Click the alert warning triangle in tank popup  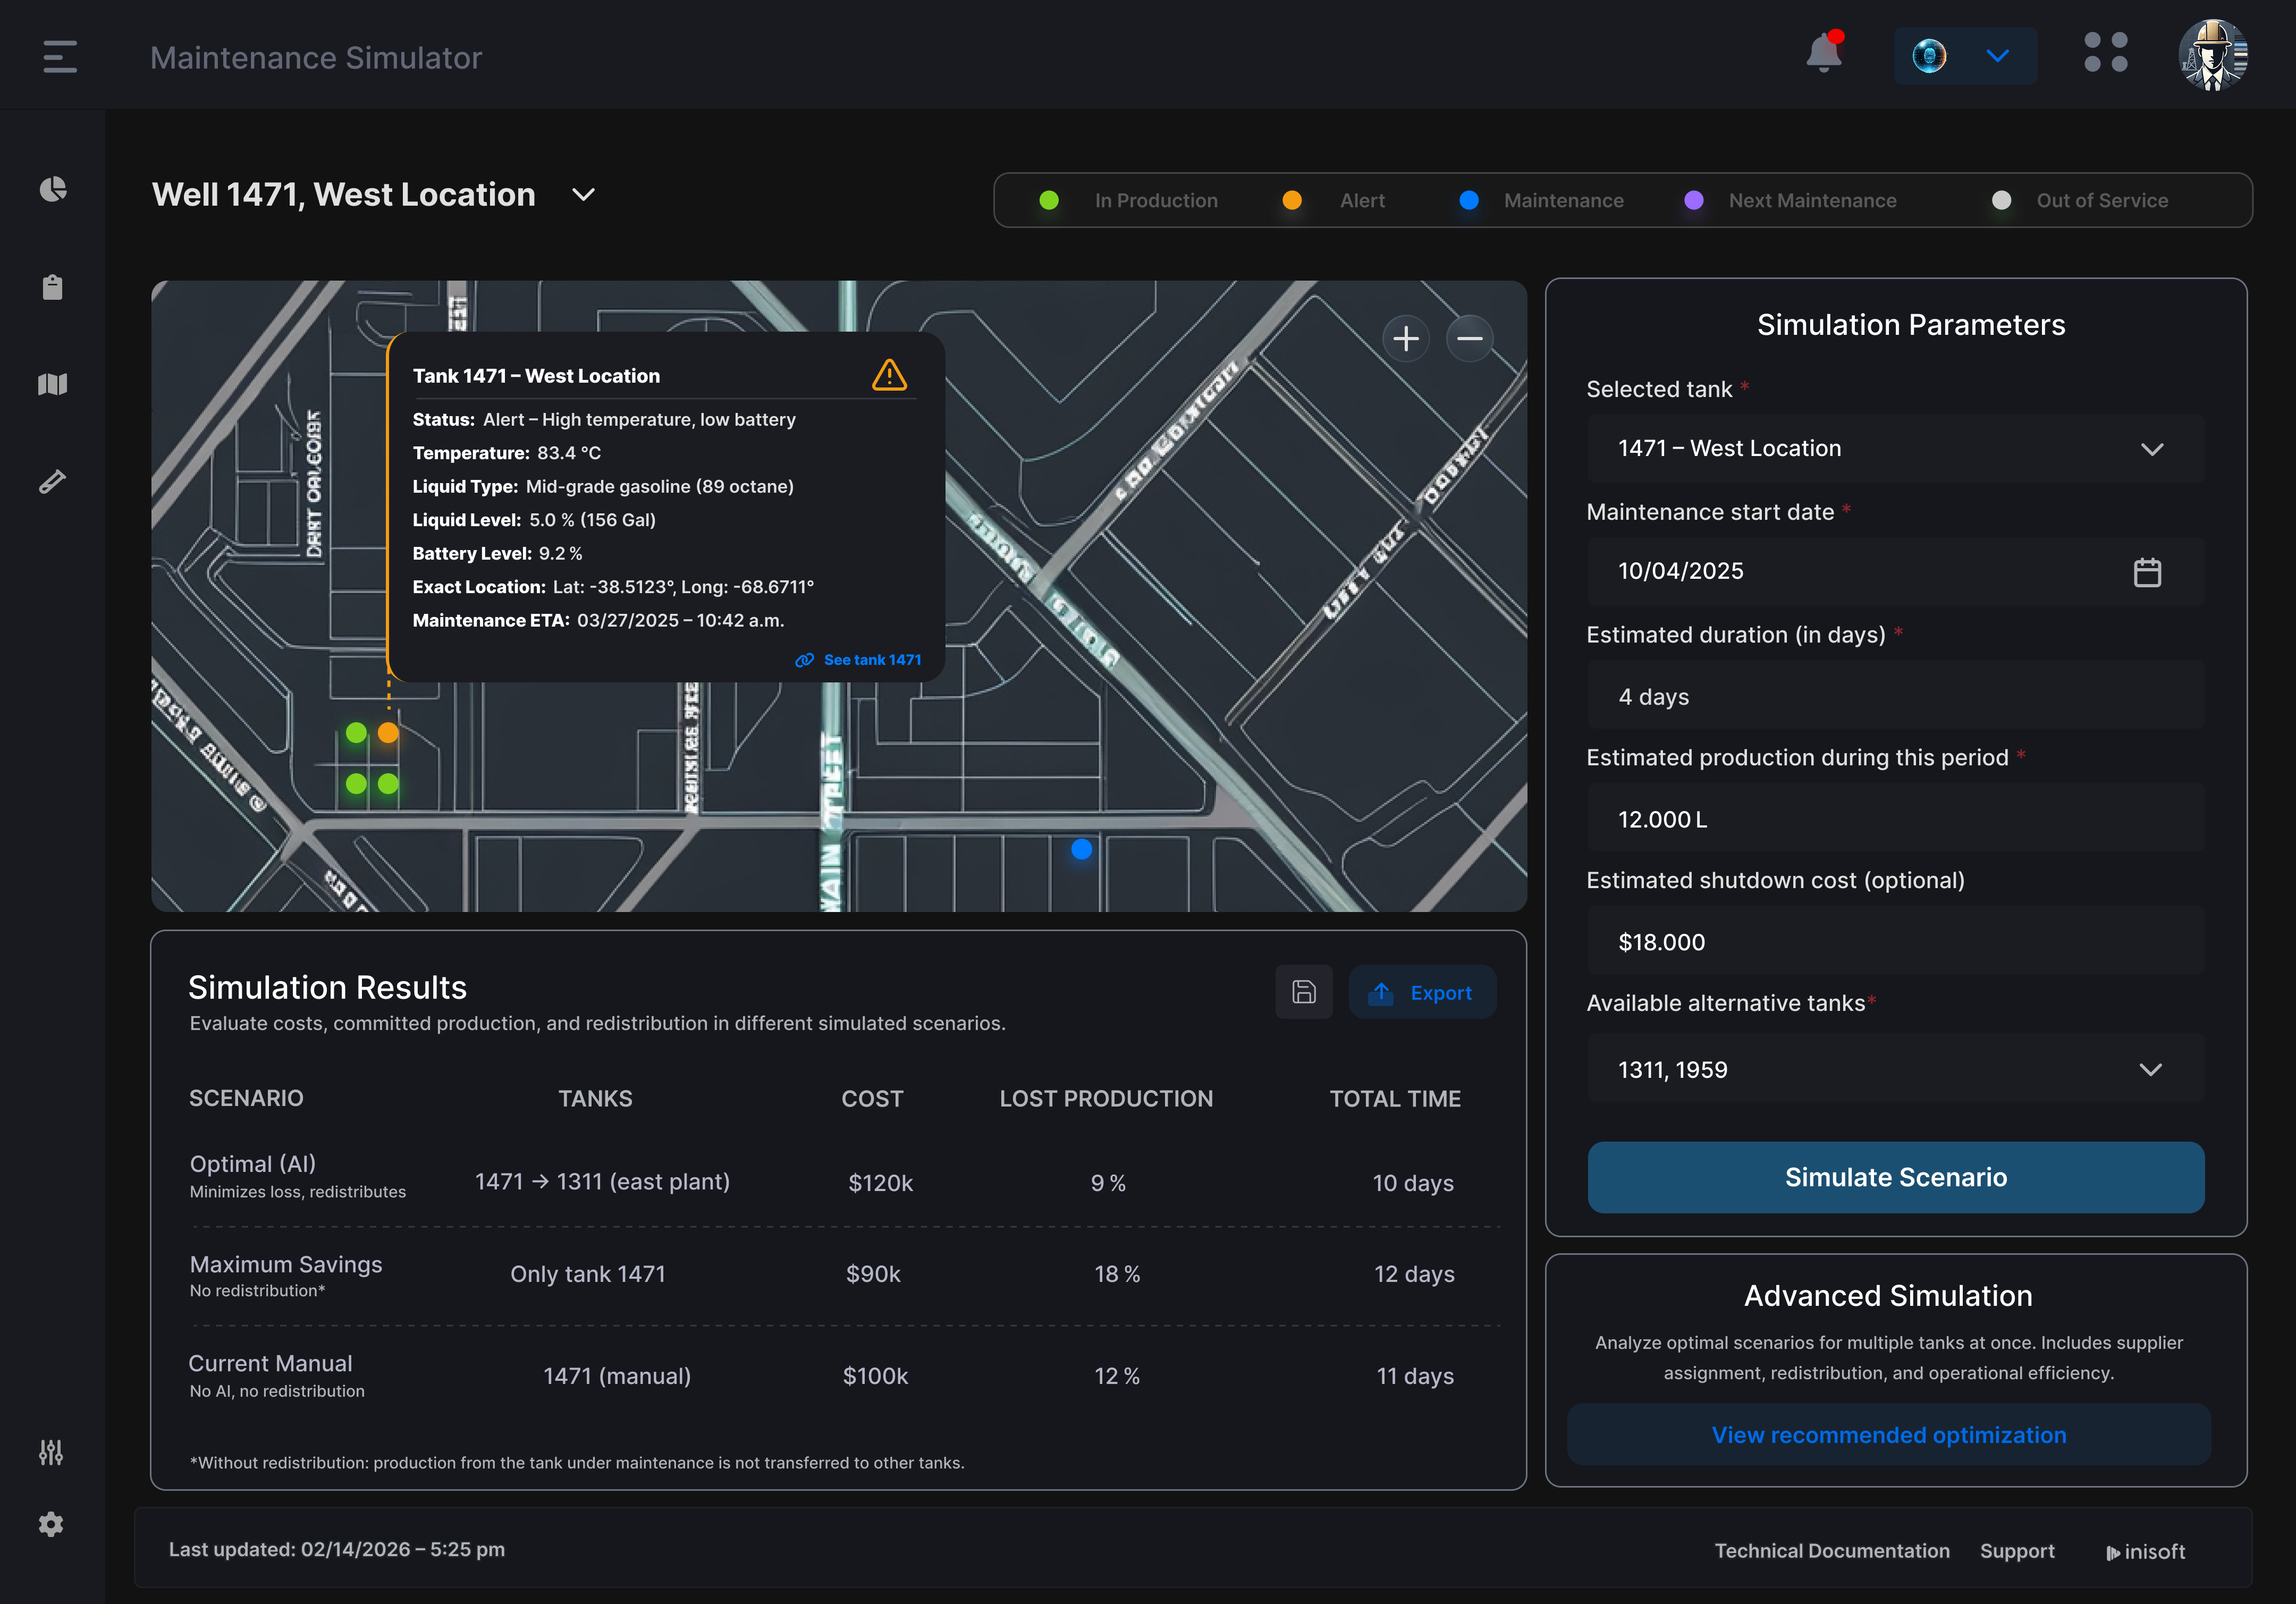(x=889, y=375)
